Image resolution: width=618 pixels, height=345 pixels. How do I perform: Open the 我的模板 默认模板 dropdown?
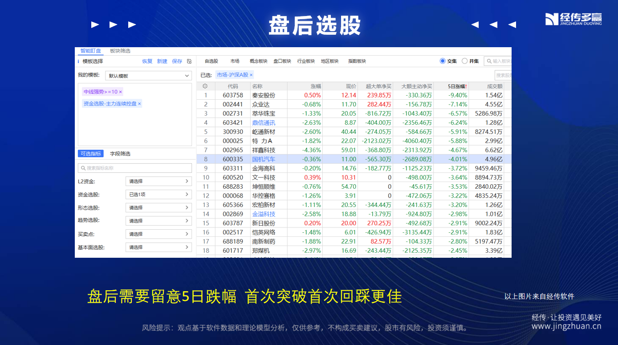148,76
